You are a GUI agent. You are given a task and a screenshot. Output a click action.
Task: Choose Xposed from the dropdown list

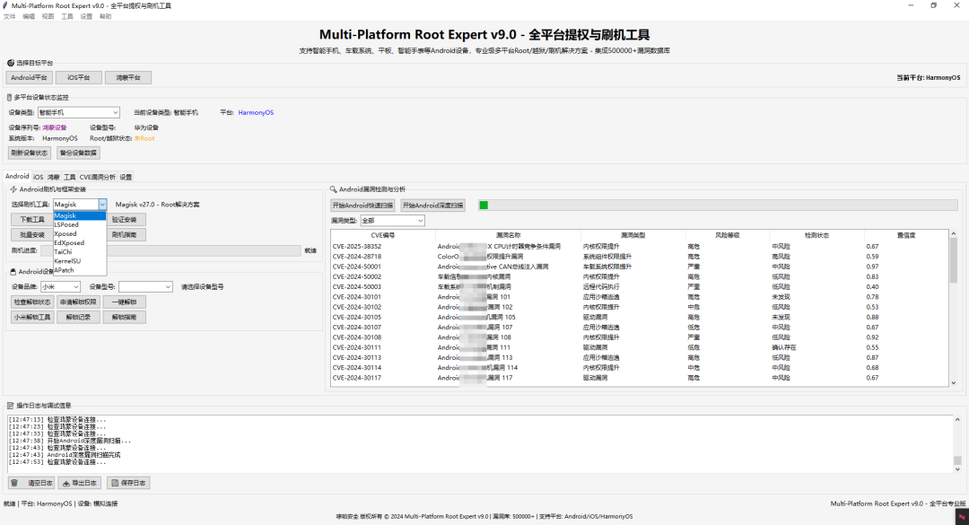pos(80,233)
